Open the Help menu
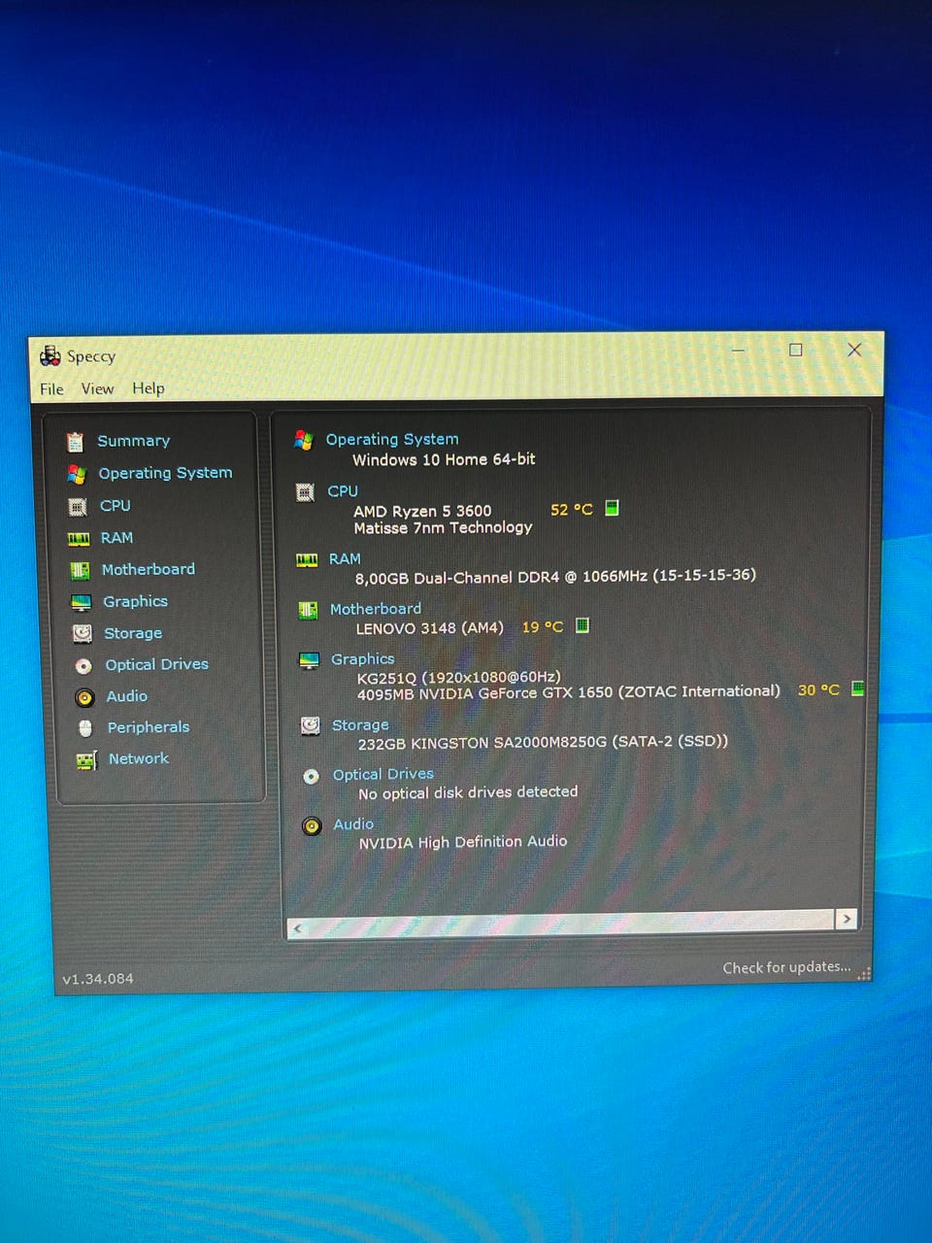Screen dimensions: 932x1243 coord(149,387)
